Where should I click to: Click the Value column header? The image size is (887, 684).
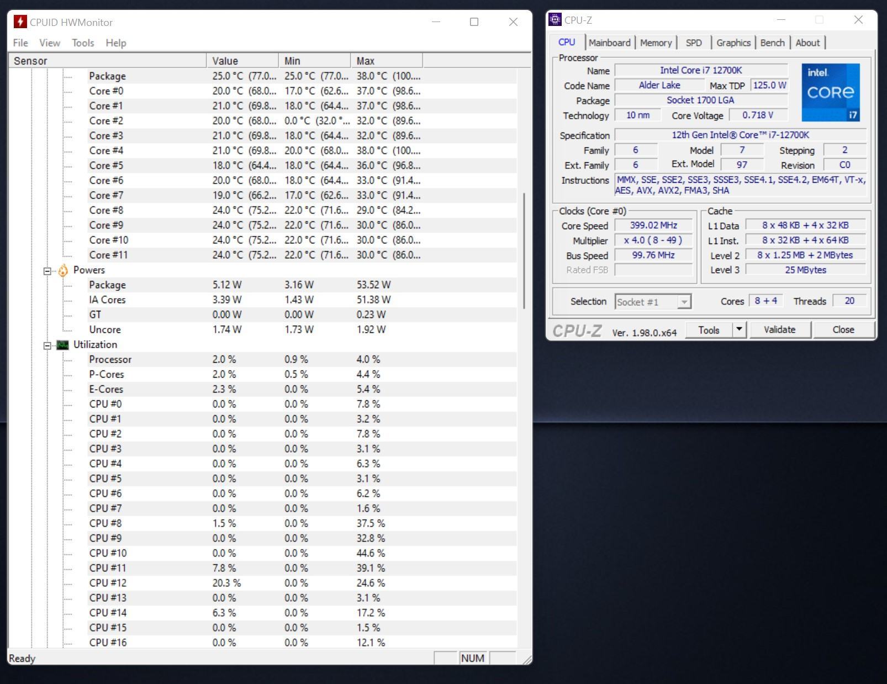(242, 61)
